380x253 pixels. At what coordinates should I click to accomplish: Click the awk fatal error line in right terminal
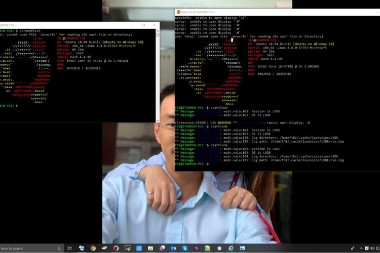[249, 36]
